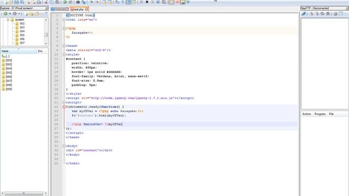Click the NppFTP abort icon
The image size is (349, 196).
pyautogui.click(x=328, y=14)
